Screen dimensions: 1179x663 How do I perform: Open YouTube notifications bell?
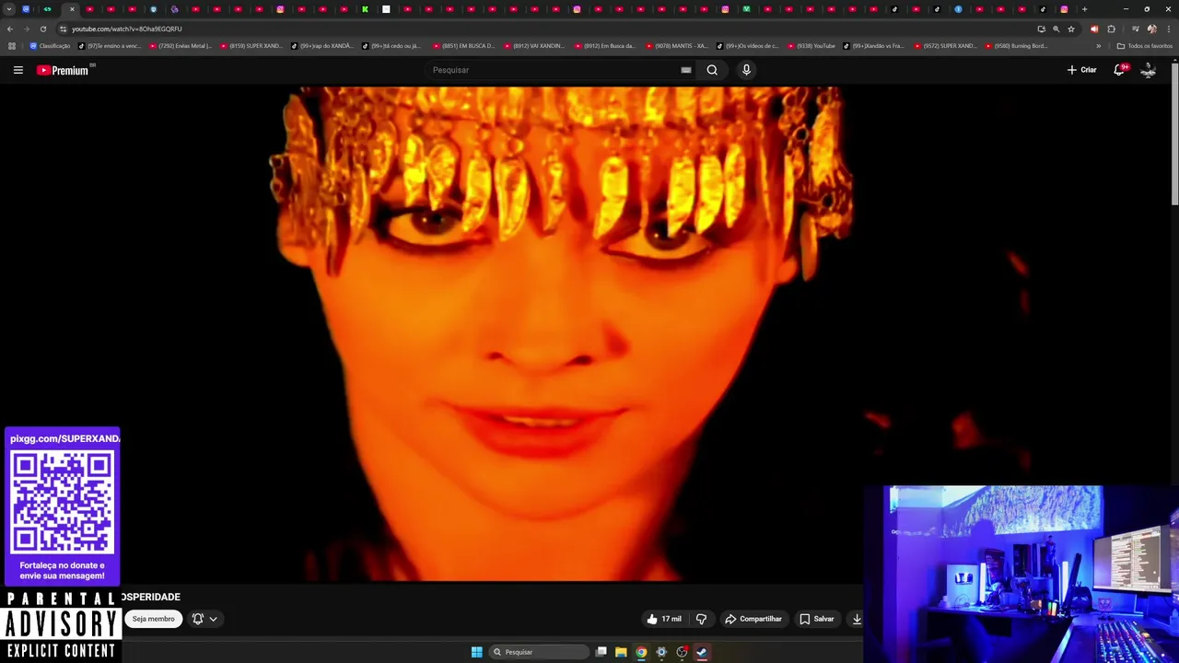1119,70
